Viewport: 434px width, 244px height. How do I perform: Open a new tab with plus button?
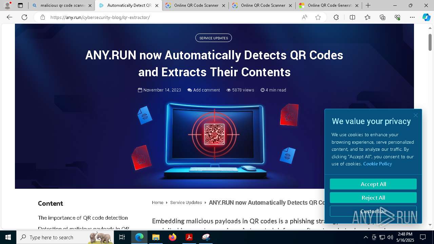[x=368, y=5]
